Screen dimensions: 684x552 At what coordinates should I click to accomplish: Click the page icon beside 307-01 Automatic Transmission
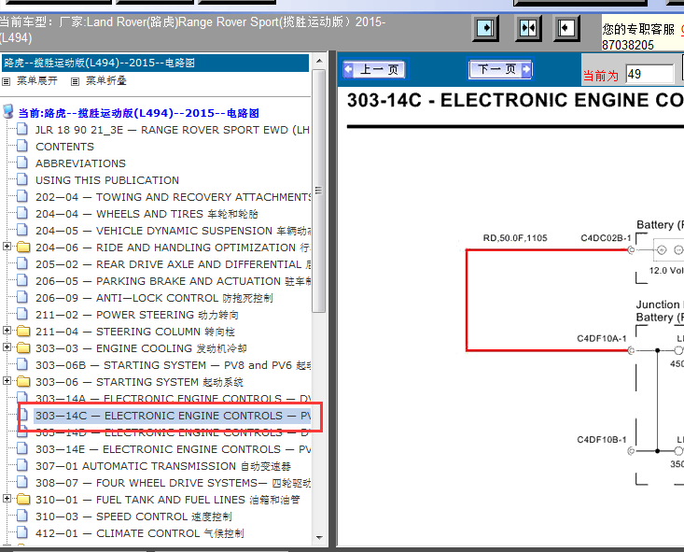click(x=22, y=465)
